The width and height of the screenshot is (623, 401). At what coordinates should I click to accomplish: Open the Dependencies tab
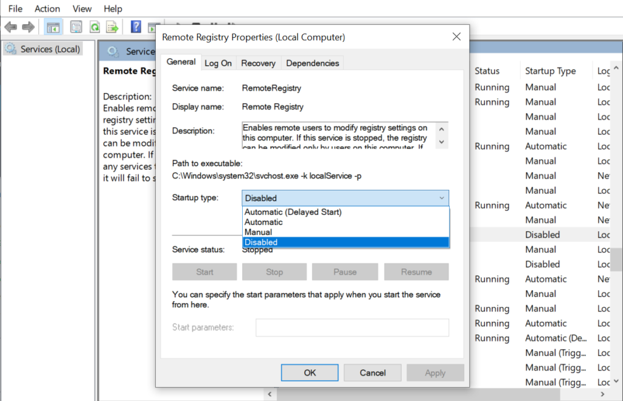coord(312,63)
